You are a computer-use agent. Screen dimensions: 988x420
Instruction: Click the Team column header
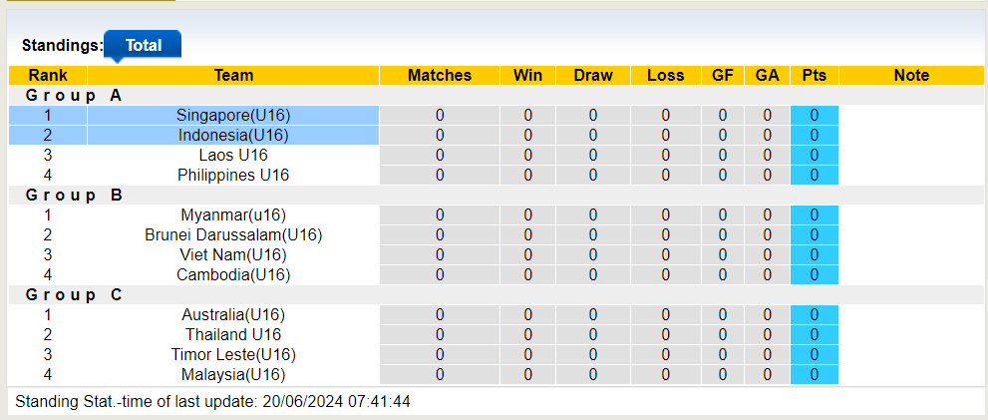pyautogui.click(x=233, y=76)
